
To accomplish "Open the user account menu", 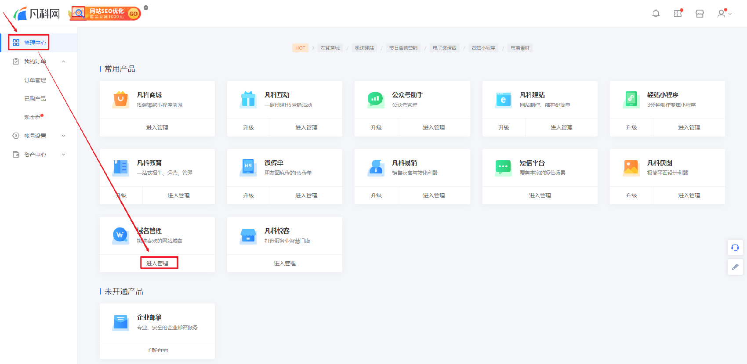I will click(x=724, y=14).
